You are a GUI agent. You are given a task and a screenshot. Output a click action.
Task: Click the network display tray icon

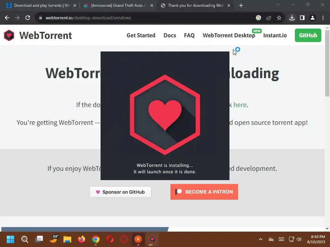coord(291,239)
